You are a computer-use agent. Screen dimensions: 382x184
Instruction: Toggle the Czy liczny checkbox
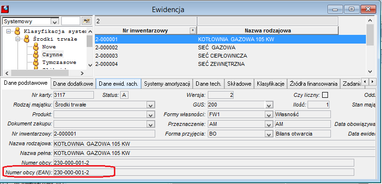pyautogui.click(x=325, y=95)
